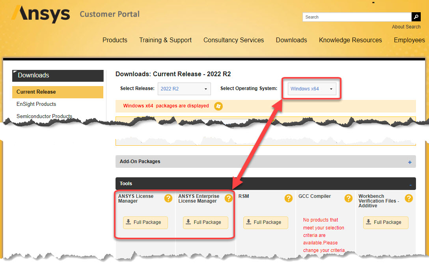This screenshot has width=429, height=263.
Task: Click 'Windows x64 packages are displayed' text
Action: (166, 106)
